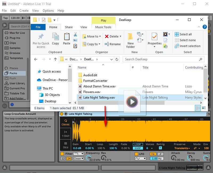Set LFO rate mode to Hz
Image resolution: width=213 pixels, height=173 pixels.
153,154
